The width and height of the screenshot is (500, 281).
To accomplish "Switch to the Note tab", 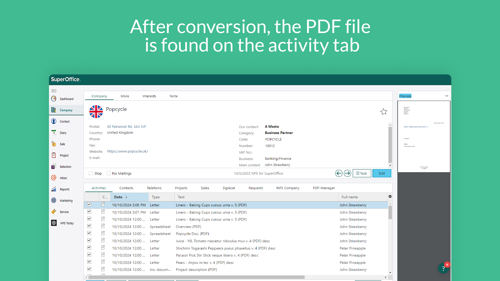I will tap(173, 96).
